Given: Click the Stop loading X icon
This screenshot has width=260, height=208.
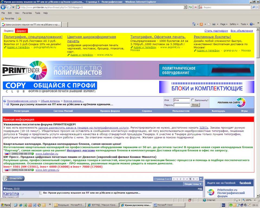Looking at the screenshot, I should pos(196,7).
